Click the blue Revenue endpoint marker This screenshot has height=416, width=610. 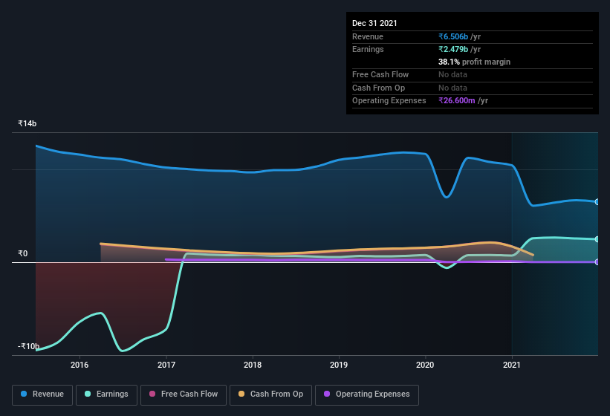coord(597,202)
